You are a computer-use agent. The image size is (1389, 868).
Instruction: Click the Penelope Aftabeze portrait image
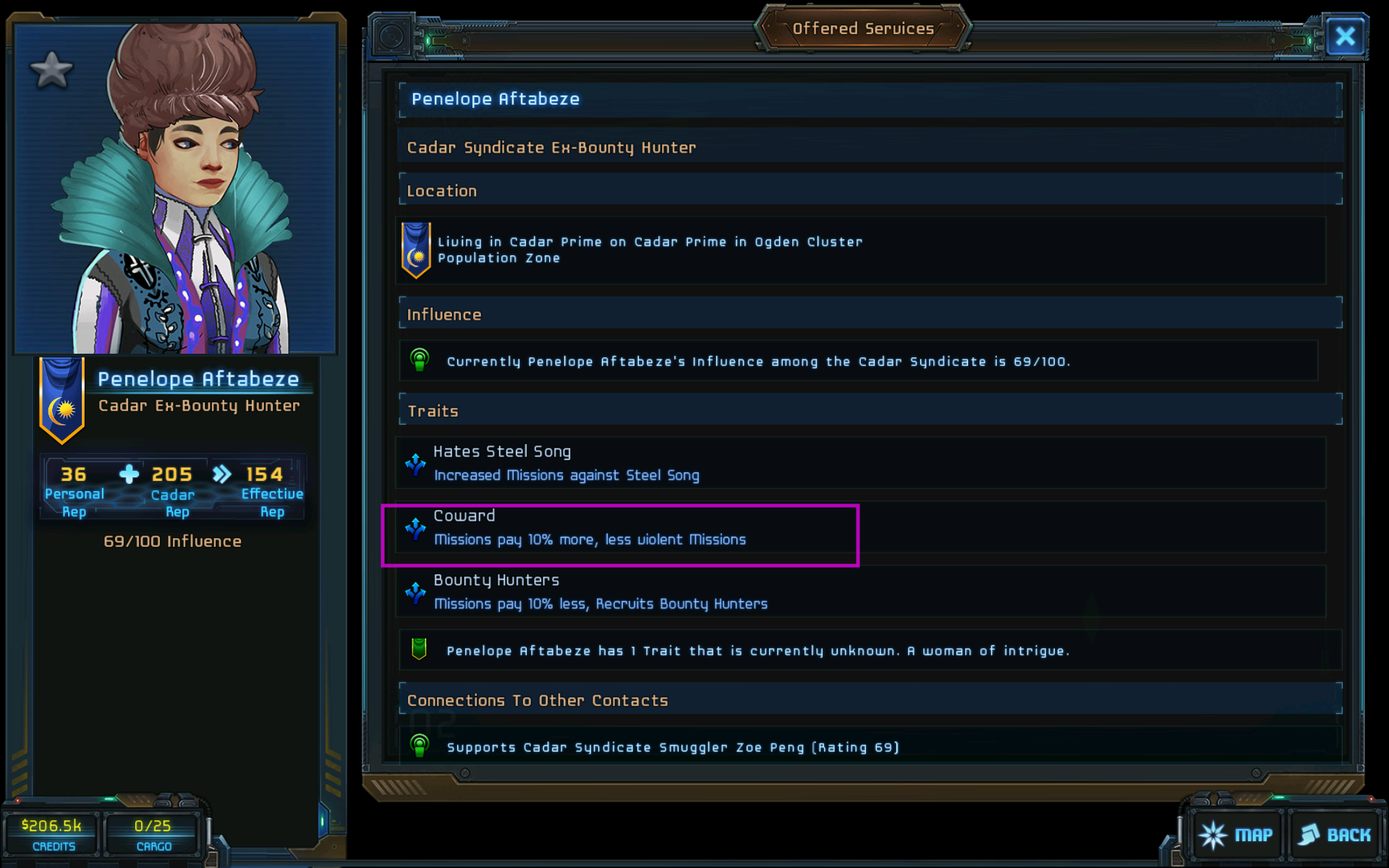point(176,188)
